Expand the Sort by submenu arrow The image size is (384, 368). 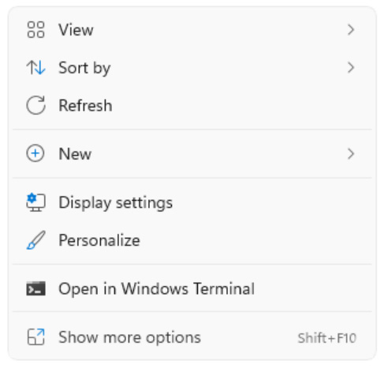click(351, 68)
